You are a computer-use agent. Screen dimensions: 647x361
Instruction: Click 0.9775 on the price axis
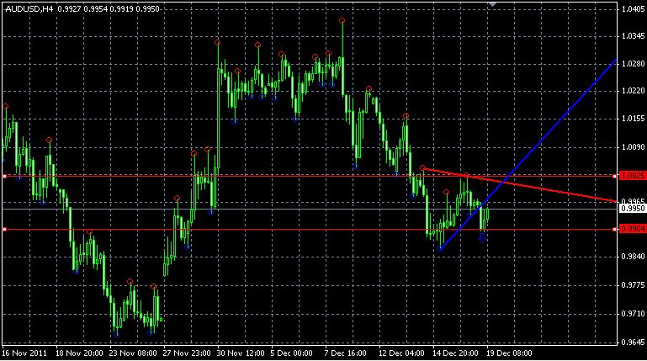click(x=633, y=285)
